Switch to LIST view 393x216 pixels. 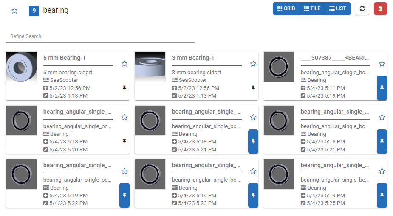point(338,8)
